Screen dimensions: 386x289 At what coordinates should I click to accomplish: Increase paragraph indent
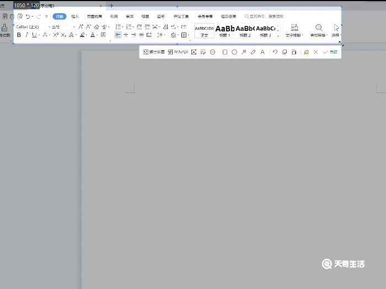coord(147,26)
